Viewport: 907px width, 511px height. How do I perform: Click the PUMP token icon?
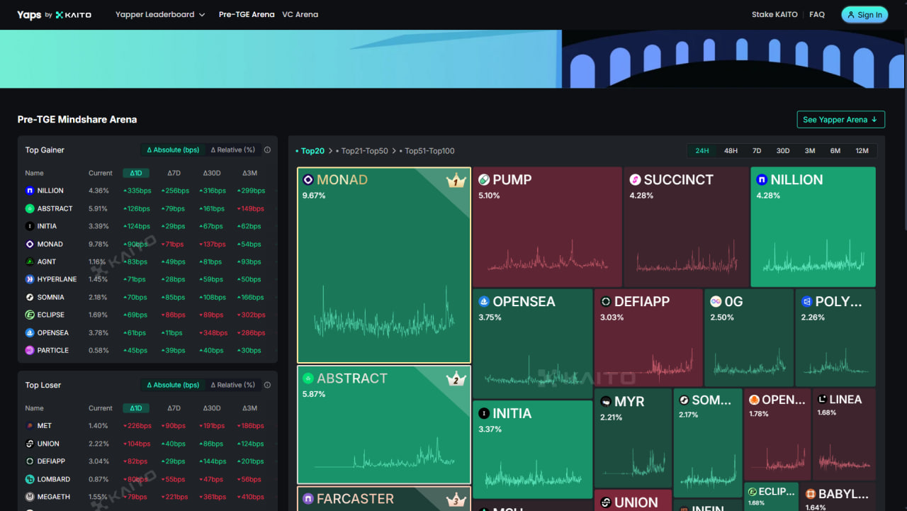click(x=485, y=180)
